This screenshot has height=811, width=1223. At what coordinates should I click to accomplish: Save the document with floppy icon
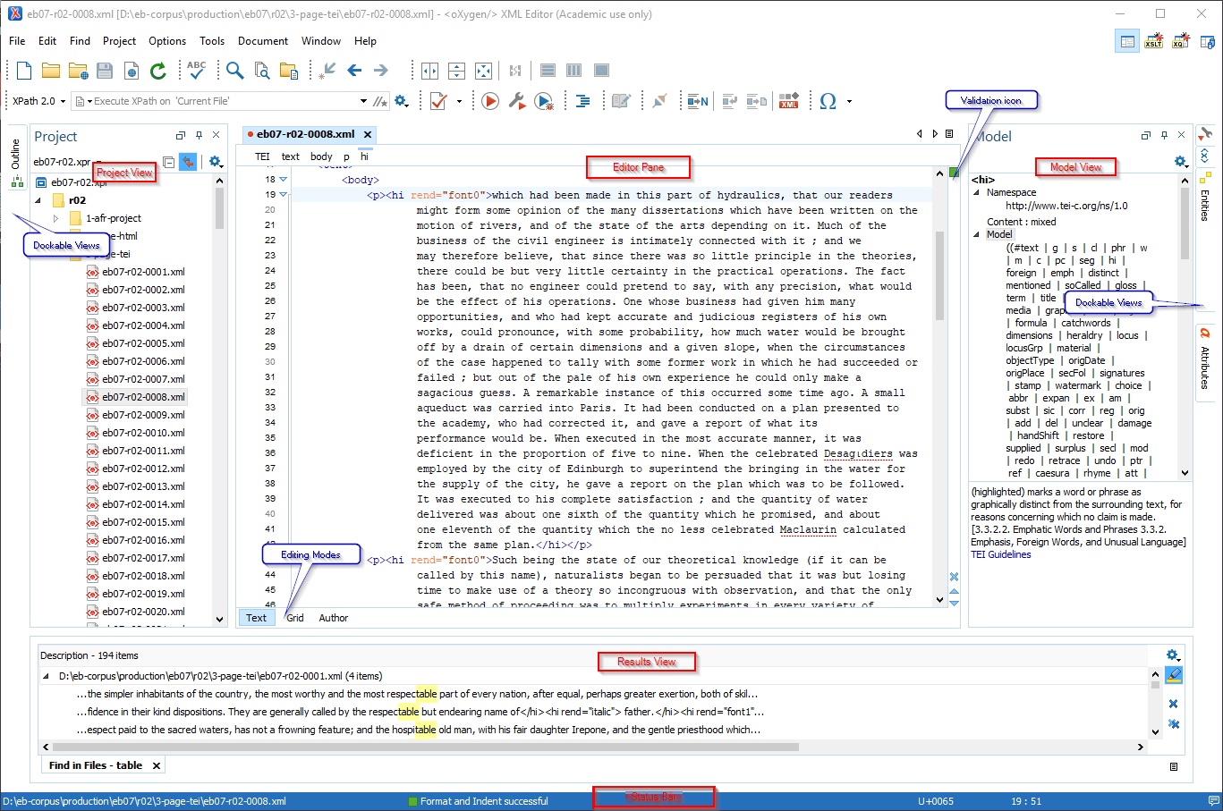click(x=105, y=71)
